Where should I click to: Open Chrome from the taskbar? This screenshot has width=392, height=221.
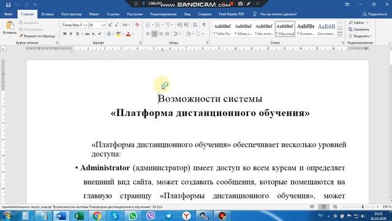click(97, 215)
